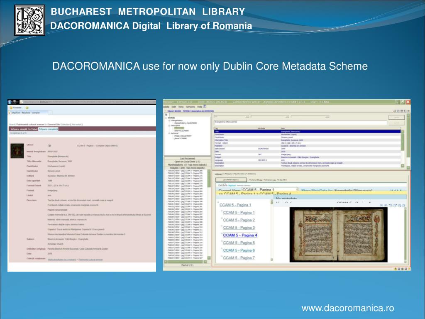Click the lock icon in Meditor status bar
The width and height of the screenshot is (425, 319).
tap(396, 269)
